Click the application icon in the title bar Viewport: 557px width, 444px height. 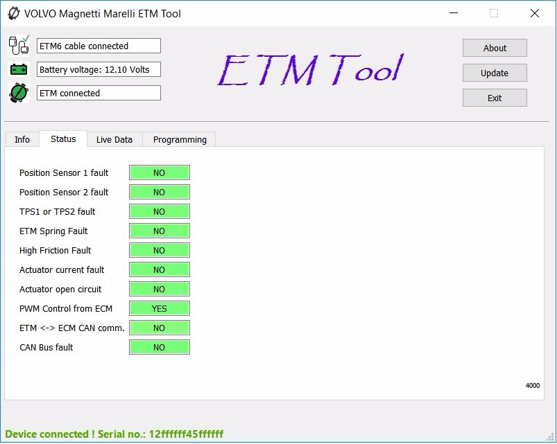(12, 12)
